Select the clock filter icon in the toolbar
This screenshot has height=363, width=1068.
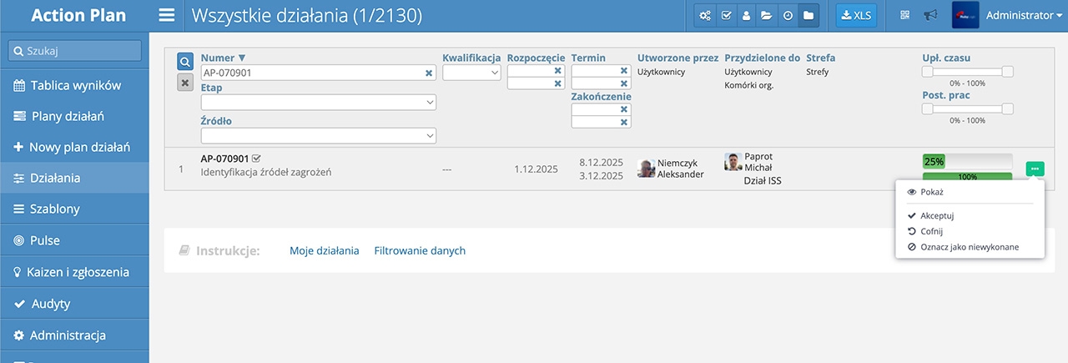tap(787, 16)
